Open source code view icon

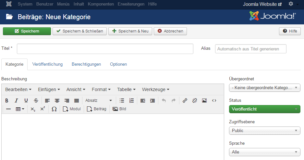click(214, 100)
